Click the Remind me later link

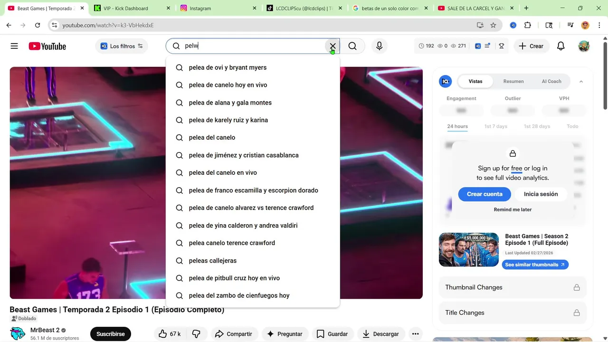coord(513,209)
